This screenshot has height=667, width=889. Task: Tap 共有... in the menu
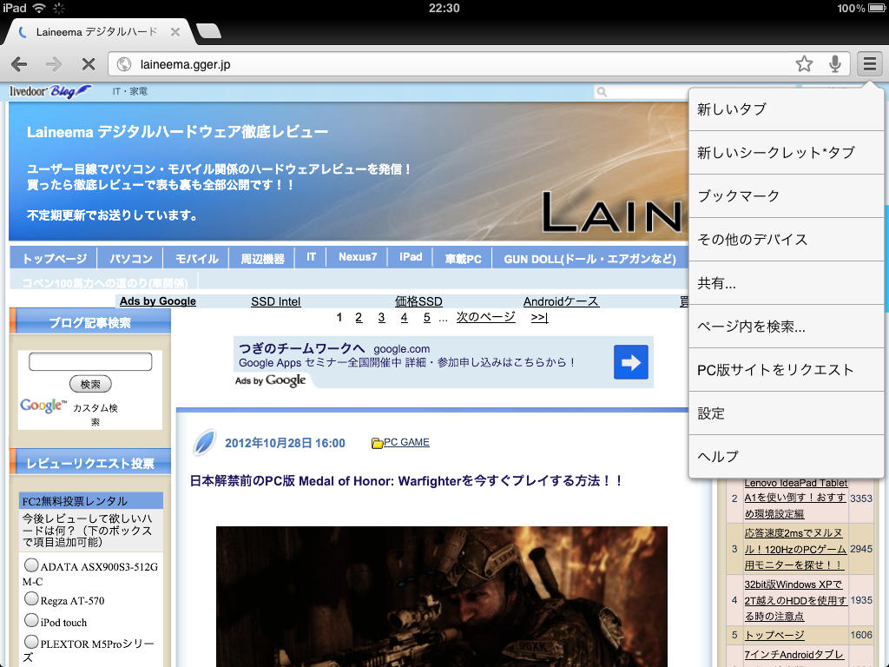pyautogui.click(x=787, y=283)
